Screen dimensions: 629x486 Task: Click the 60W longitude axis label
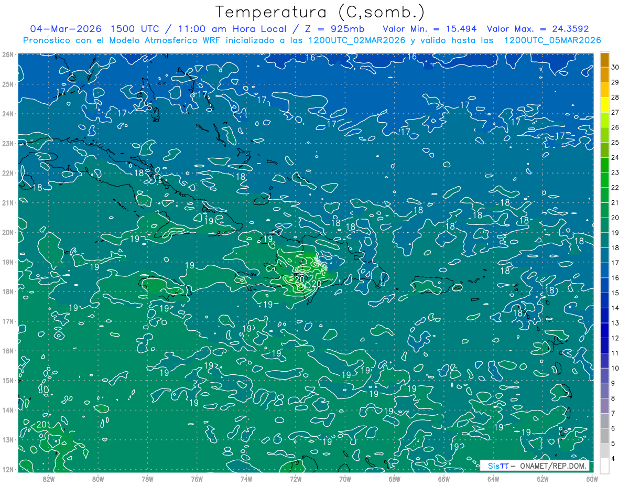pos(591,479)
